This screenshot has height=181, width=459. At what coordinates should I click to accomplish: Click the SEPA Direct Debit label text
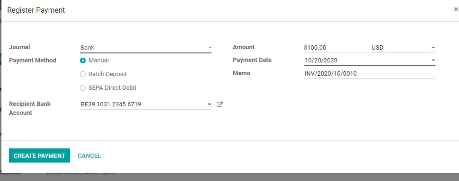113,88
